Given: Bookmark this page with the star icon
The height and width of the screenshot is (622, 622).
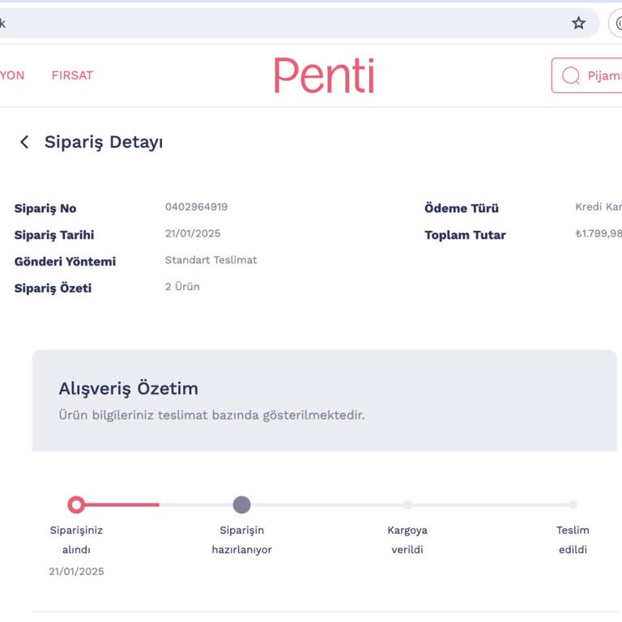Looking at the screenshot, I should pos(578,23).
